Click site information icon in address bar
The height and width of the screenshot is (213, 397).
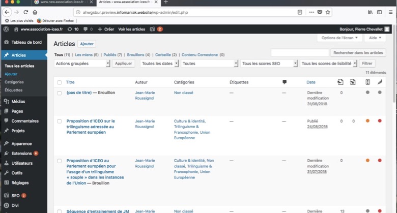[x=78, y=12]
